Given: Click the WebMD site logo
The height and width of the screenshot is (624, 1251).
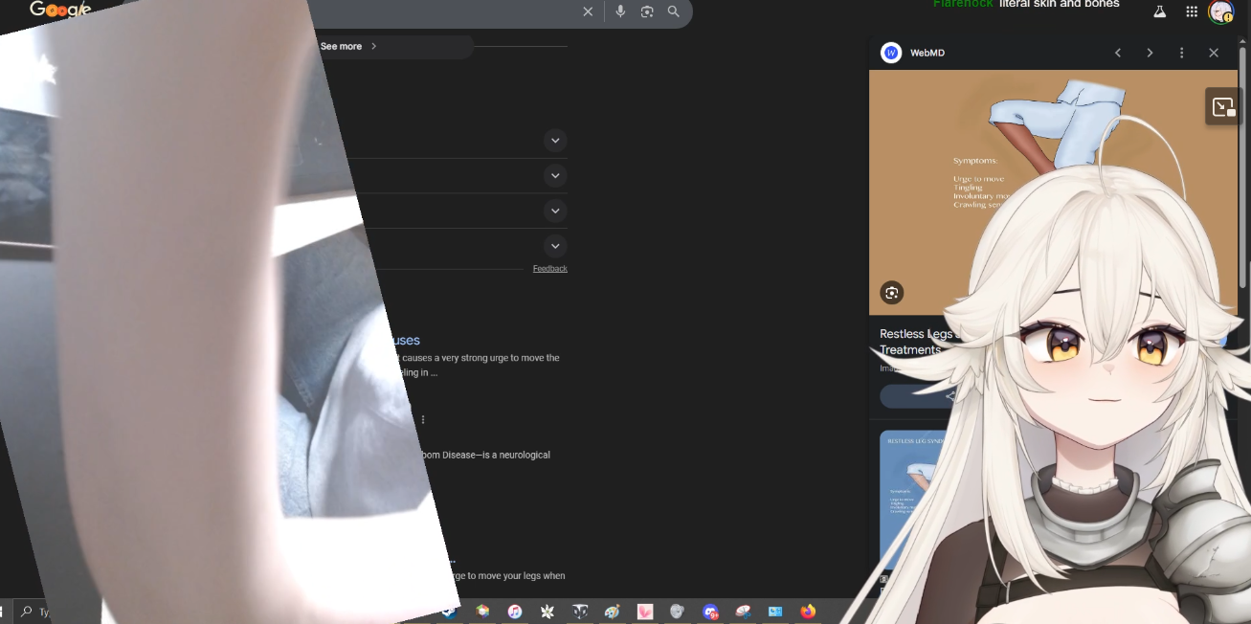Looking at the screenshot, I should [x=891, y=53].
